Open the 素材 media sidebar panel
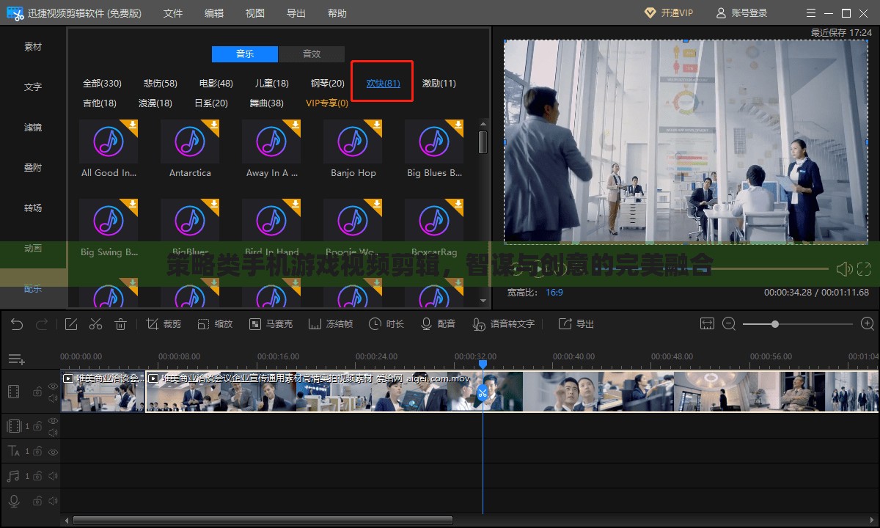 pos(33,47)
